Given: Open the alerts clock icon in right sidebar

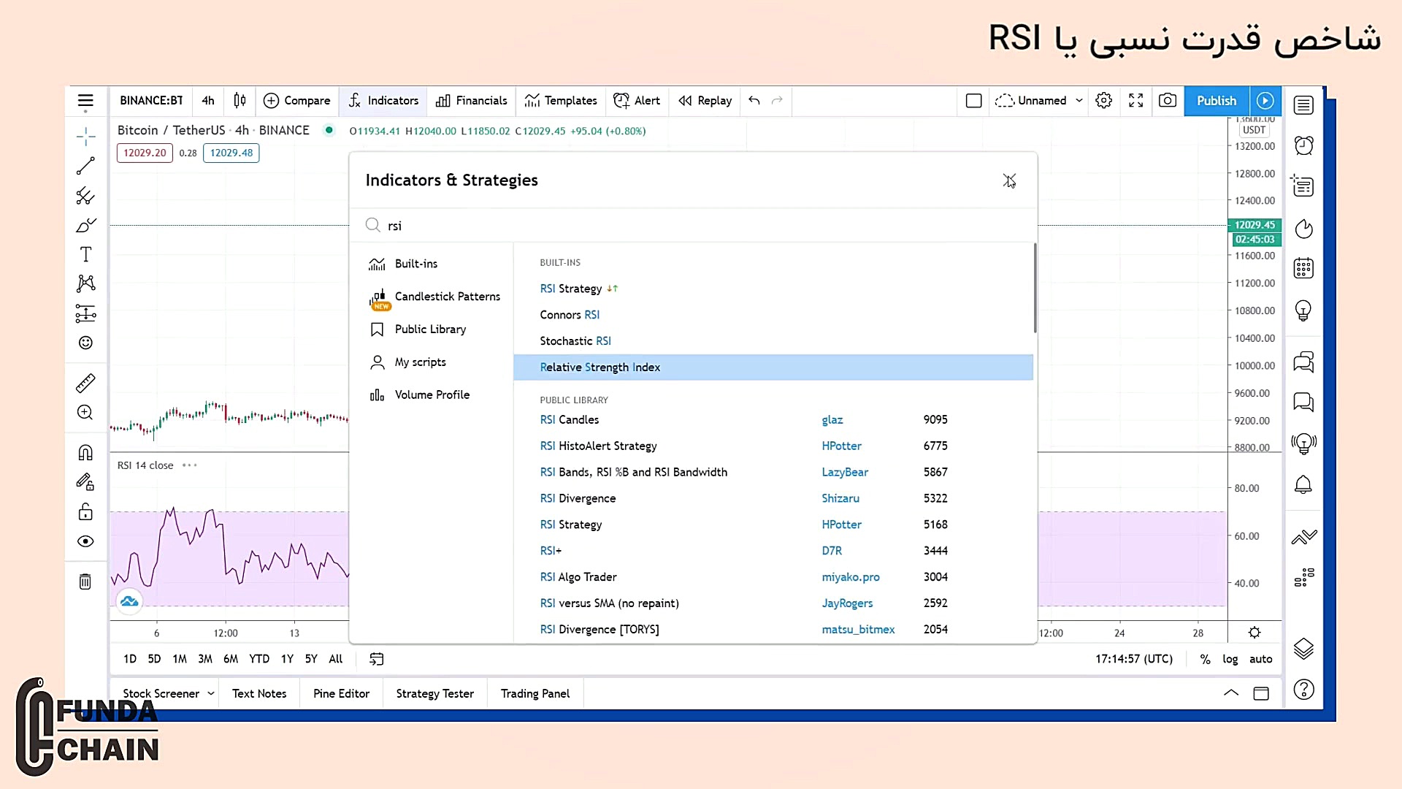Looking at the screenshot, I should (1303, 145).
